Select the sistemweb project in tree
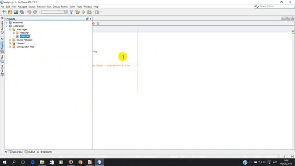 (18, 23)
